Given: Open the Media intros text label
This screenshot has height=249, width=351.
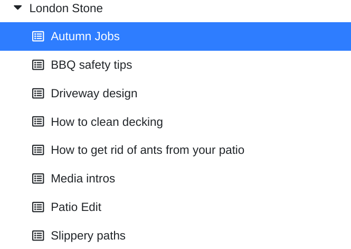Looking at the screenshot, I should [83, 179].
